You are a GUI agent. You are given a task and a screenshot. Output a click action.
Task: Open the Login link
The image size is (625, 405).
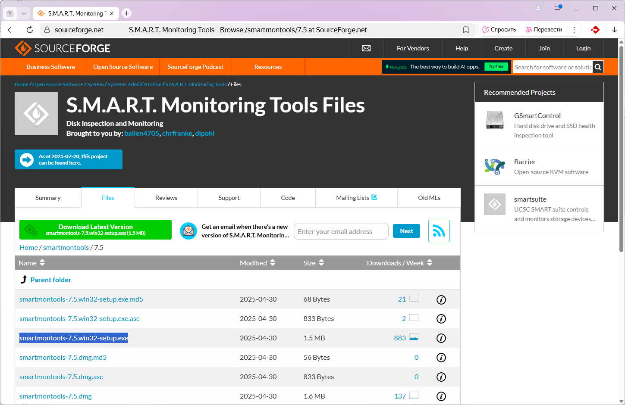(x=583, y=48)
